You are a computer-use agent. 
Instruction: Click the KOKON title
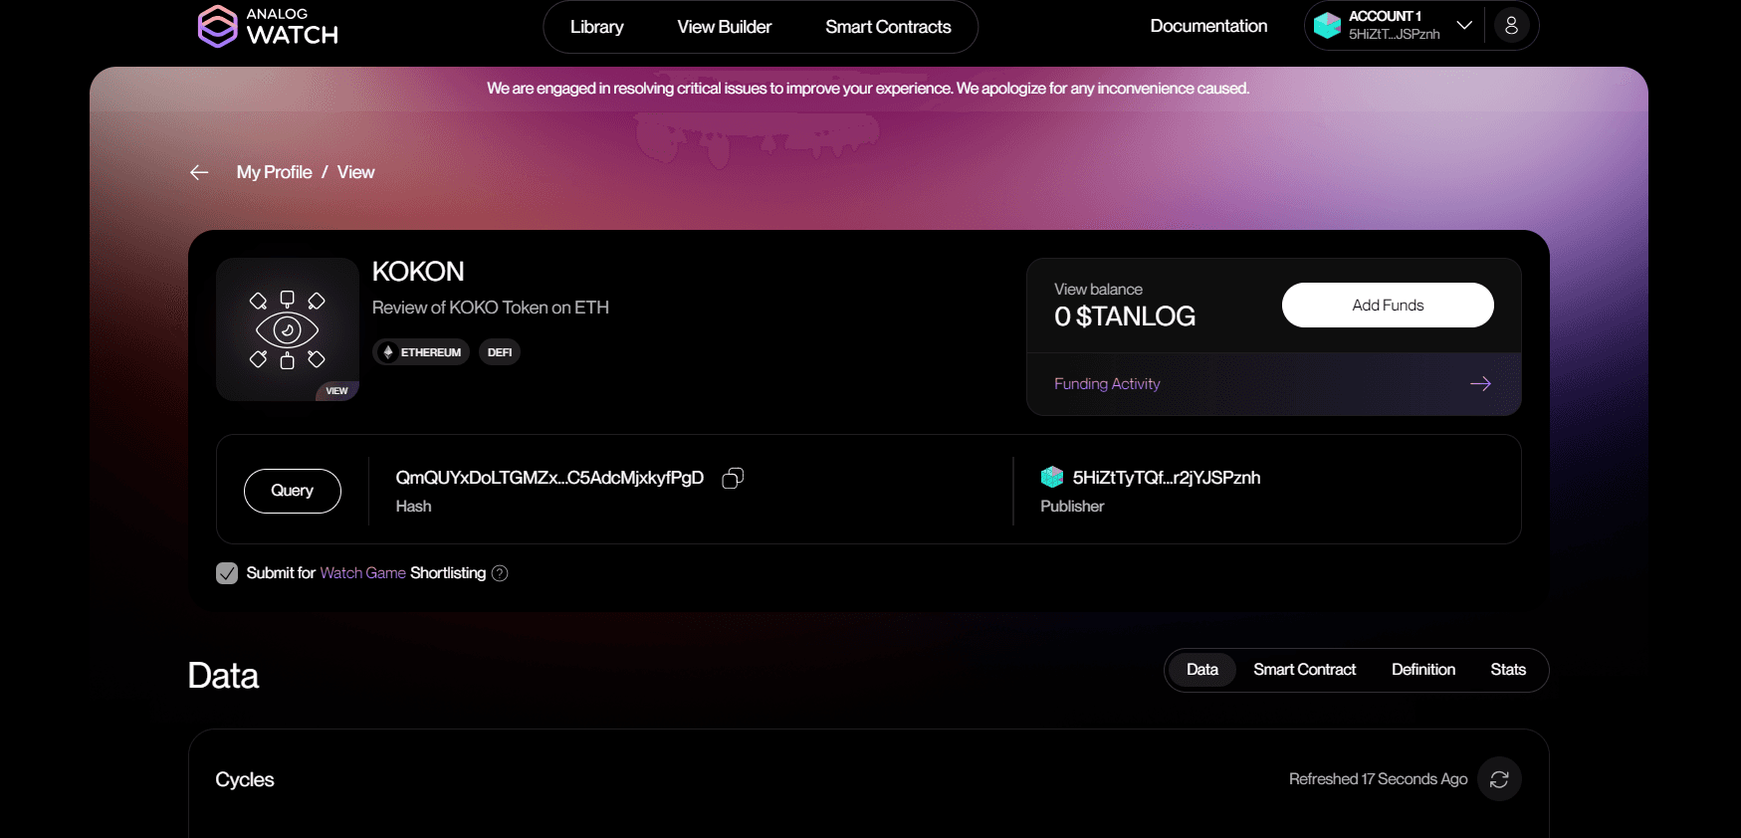point(418,272)
